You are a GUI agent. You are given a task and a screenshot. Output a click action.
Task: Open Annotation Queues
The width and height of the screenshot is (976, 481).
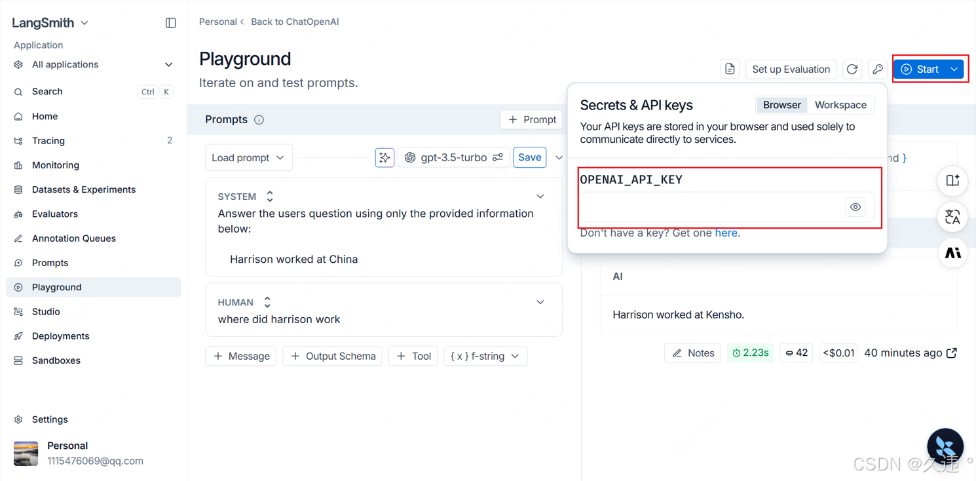93,238
